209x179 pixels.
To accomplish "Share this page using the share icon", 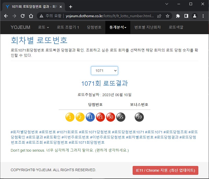I will coord(159,16).
